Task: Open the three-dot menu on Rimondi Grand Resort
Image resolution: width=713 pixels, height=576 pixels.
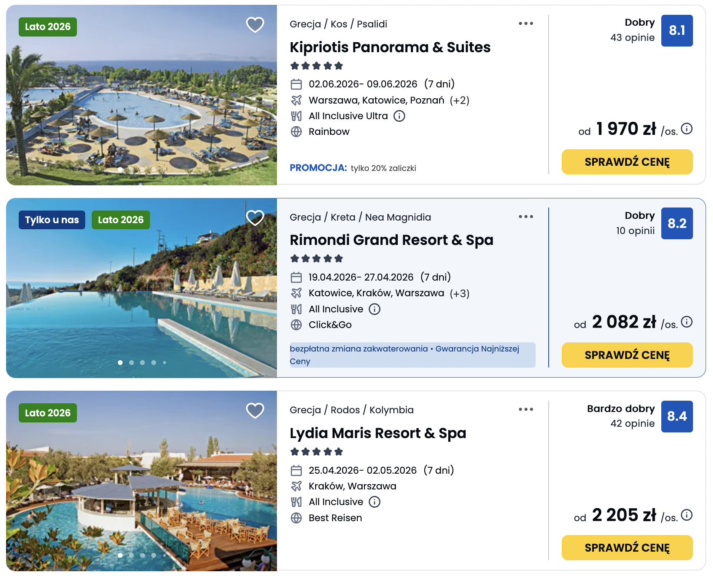Action: [x=526, y=216]
